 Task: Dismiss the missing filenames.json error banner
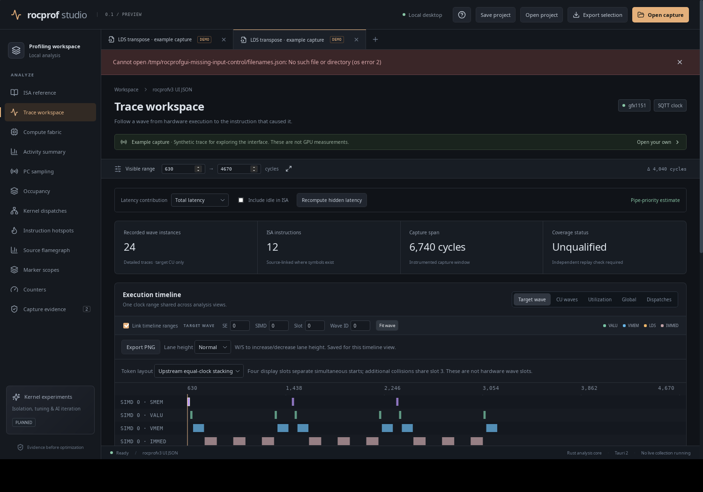coord(680,62)
